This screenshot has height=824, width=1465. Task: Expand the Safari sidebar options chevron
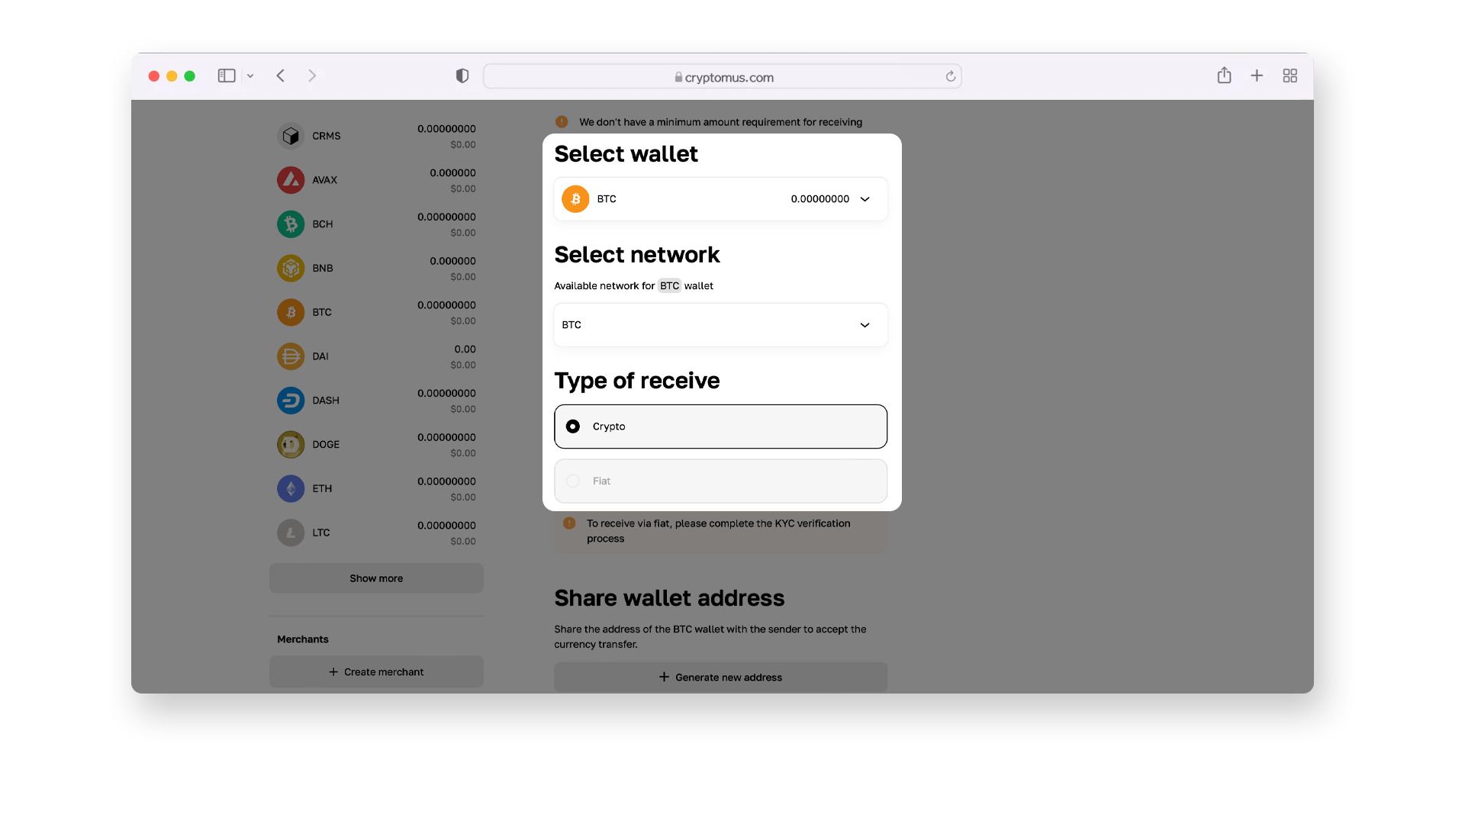[250, 76]
